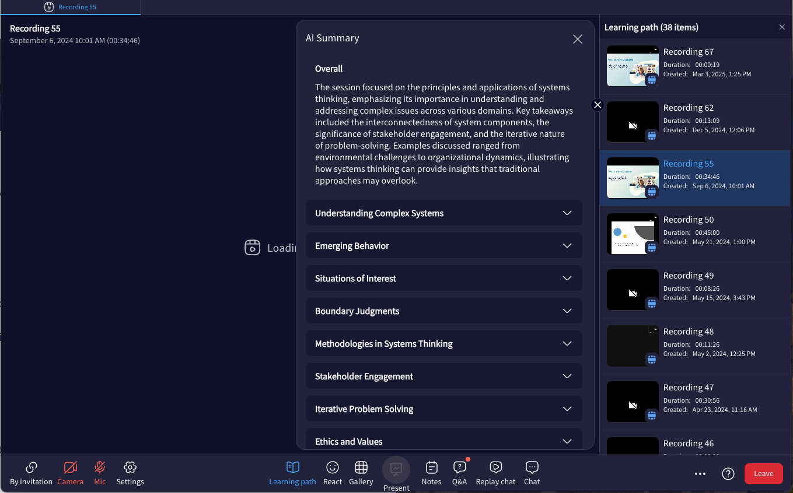Image resolution: width=793 pixels, height=493 pixels.
Task: Expand Ethics and Values section
Action: click(444, 440)
